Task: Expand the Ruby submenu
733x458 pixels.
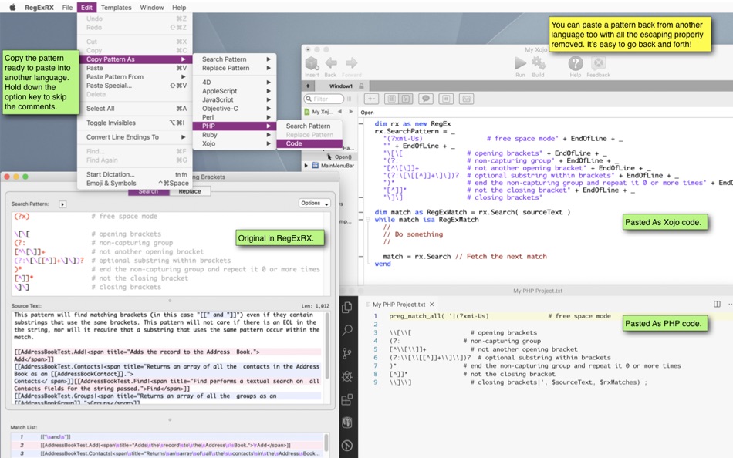Action: (235, 135)
